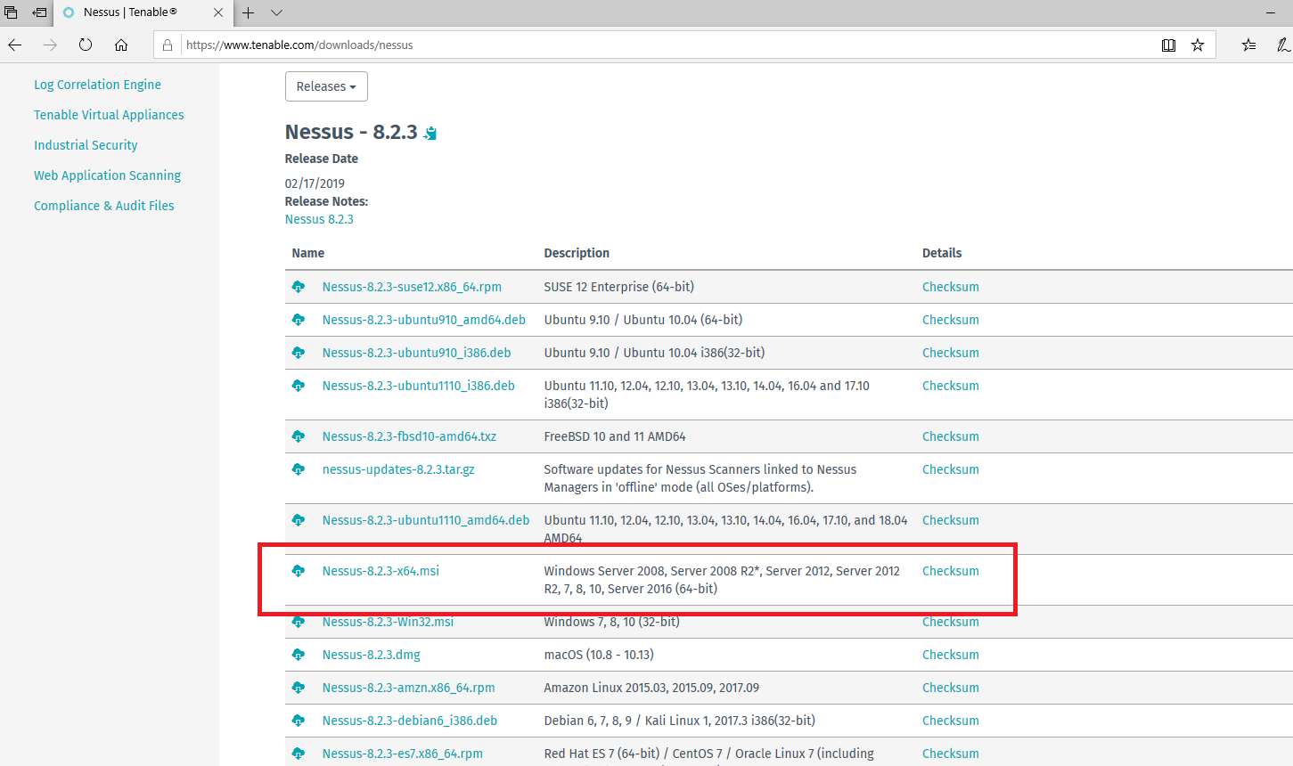The image size is (1293, 766).
Task: Show tab previews chevron
Action: [276, 12]
